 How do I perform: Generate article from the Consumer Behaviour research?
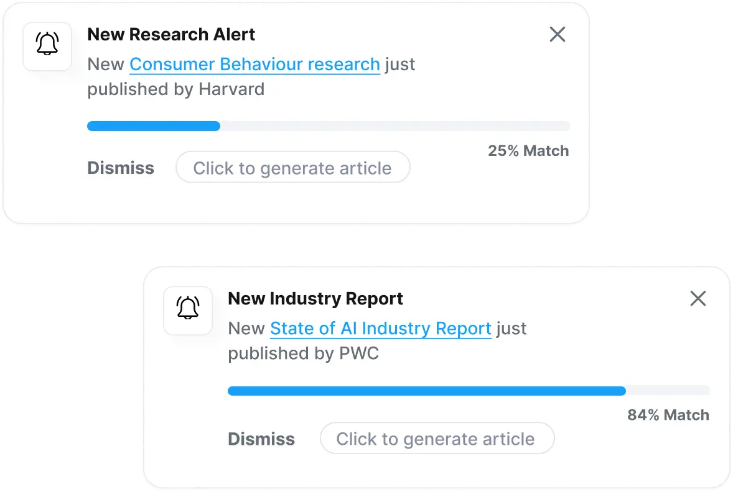292,168
